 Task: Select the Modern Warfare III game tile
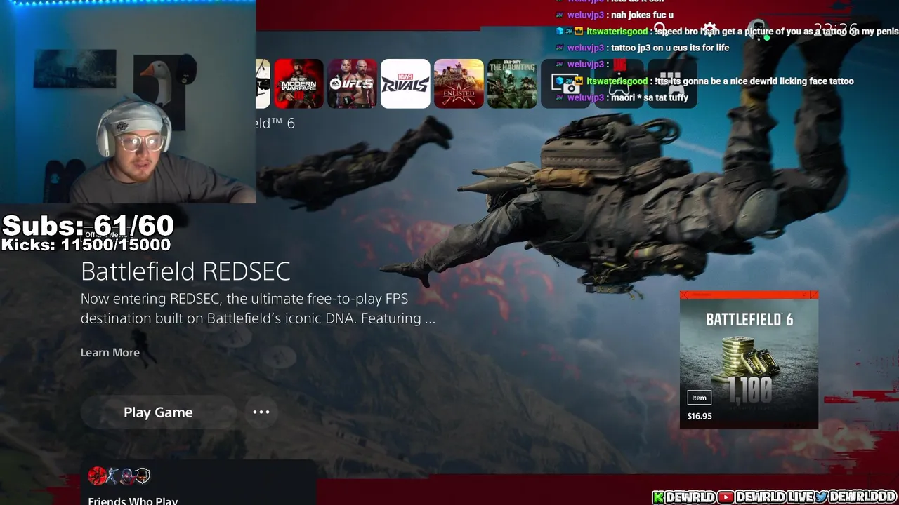coord(298,83)
